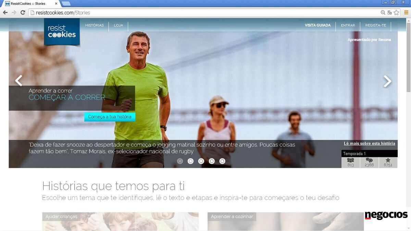
Task: Click Apresentado por Rexona text
Action: pyautogui.click(x=369, y=40)
